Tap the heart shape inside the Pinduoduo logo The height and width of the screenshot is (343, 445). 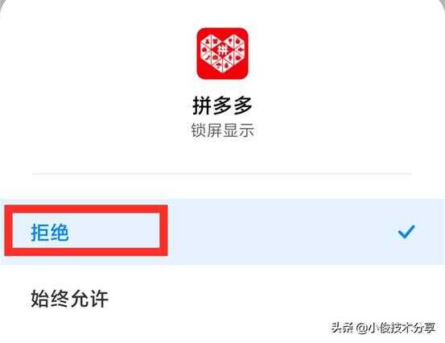[222, 53]
